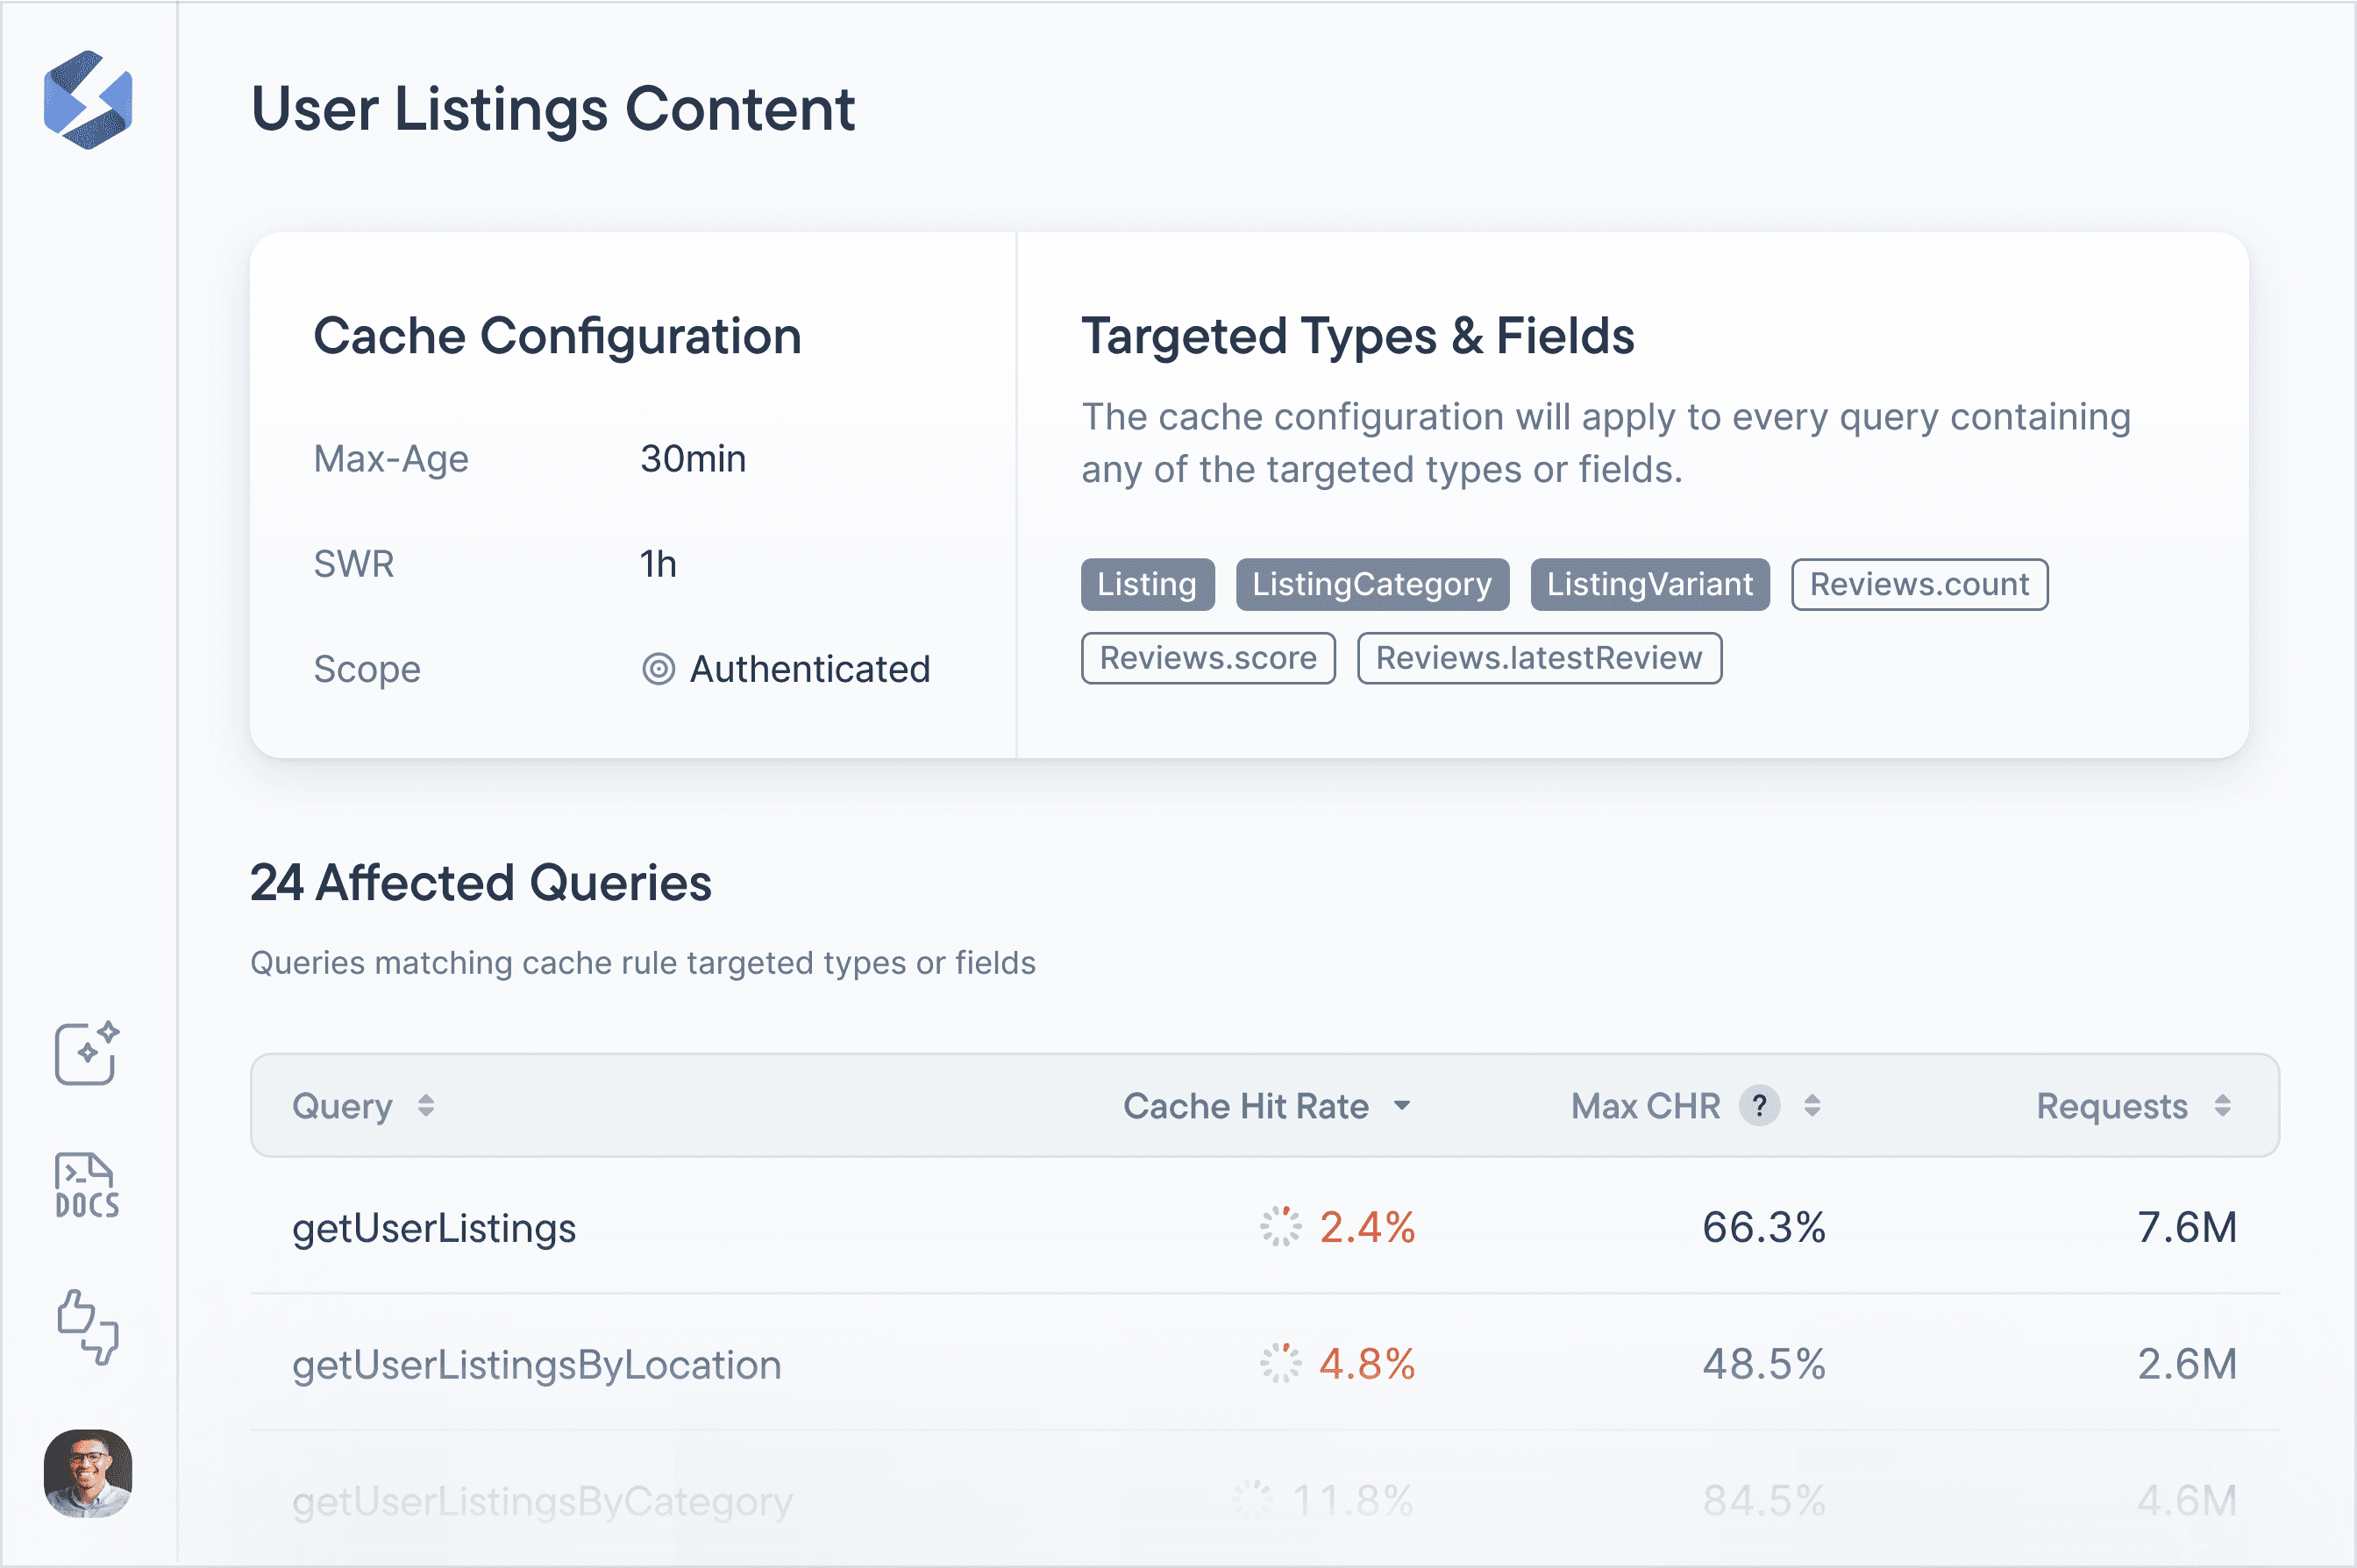This screenshot has width=2357, height=1568.
Task: Open the user profile avatar
Action: click(x=88, y=1473)
